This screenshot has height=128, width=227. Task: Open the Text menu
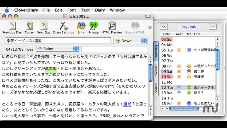[x=85, y=10]
